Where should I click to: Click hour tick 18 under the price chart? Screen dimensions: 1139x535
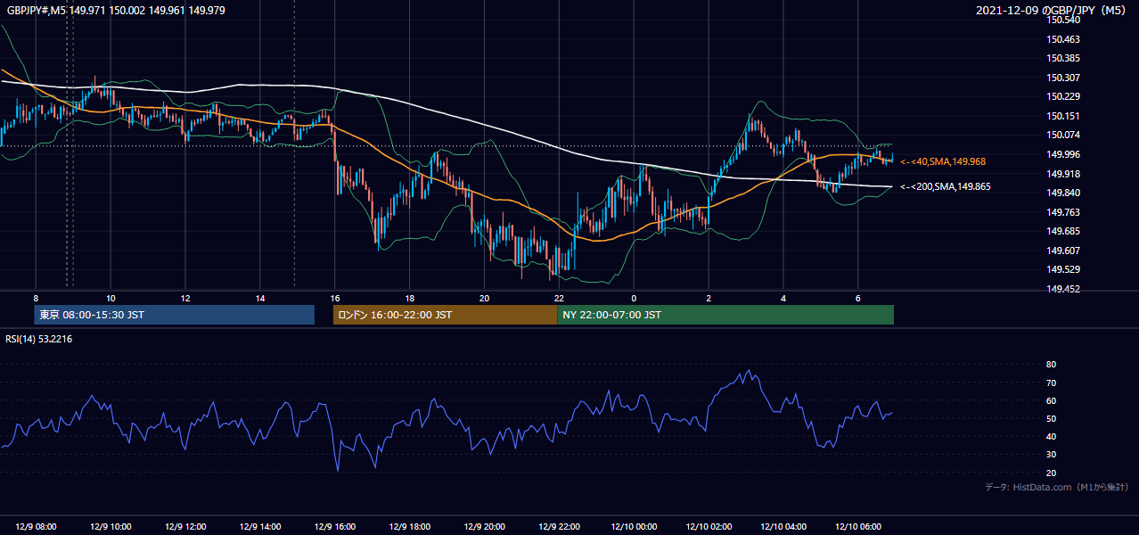pos(409,298)
